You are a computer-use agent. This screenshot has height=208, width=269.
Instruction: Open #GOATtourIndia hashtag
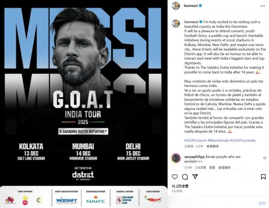pos(243,140)
